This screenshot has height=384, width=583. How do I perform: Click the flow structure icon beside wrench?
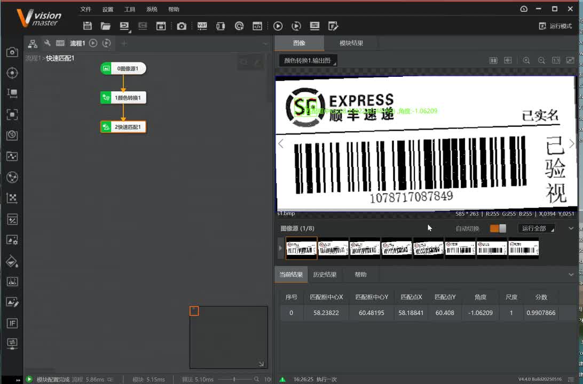point(33,43)
